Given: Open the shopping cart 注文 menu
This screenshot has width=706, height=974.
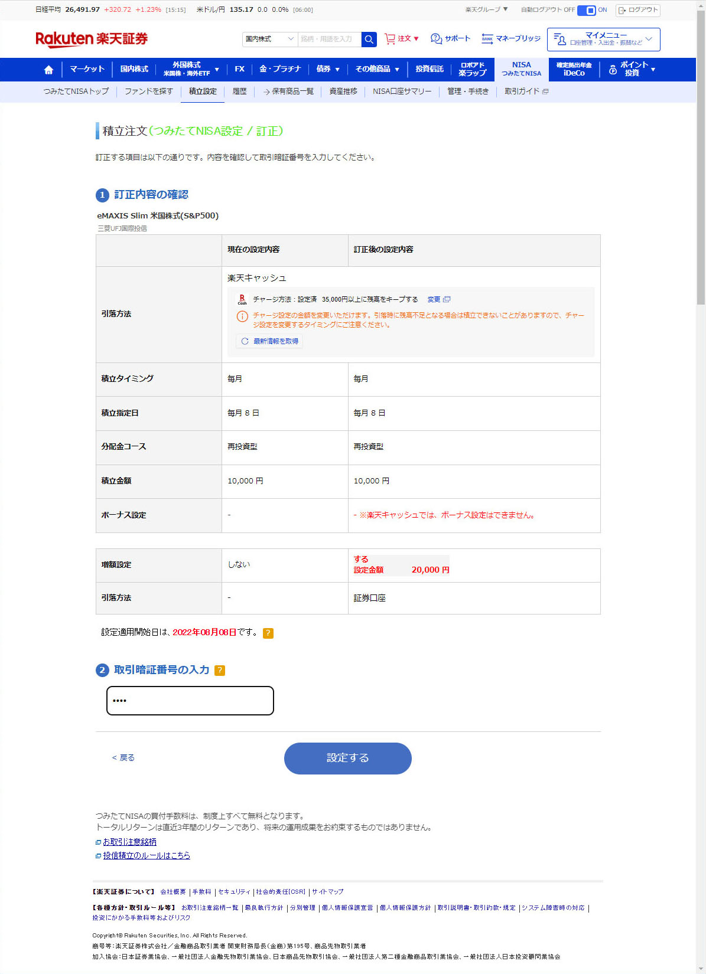Looking at the screenshot, I should click(x=402, y=39).
